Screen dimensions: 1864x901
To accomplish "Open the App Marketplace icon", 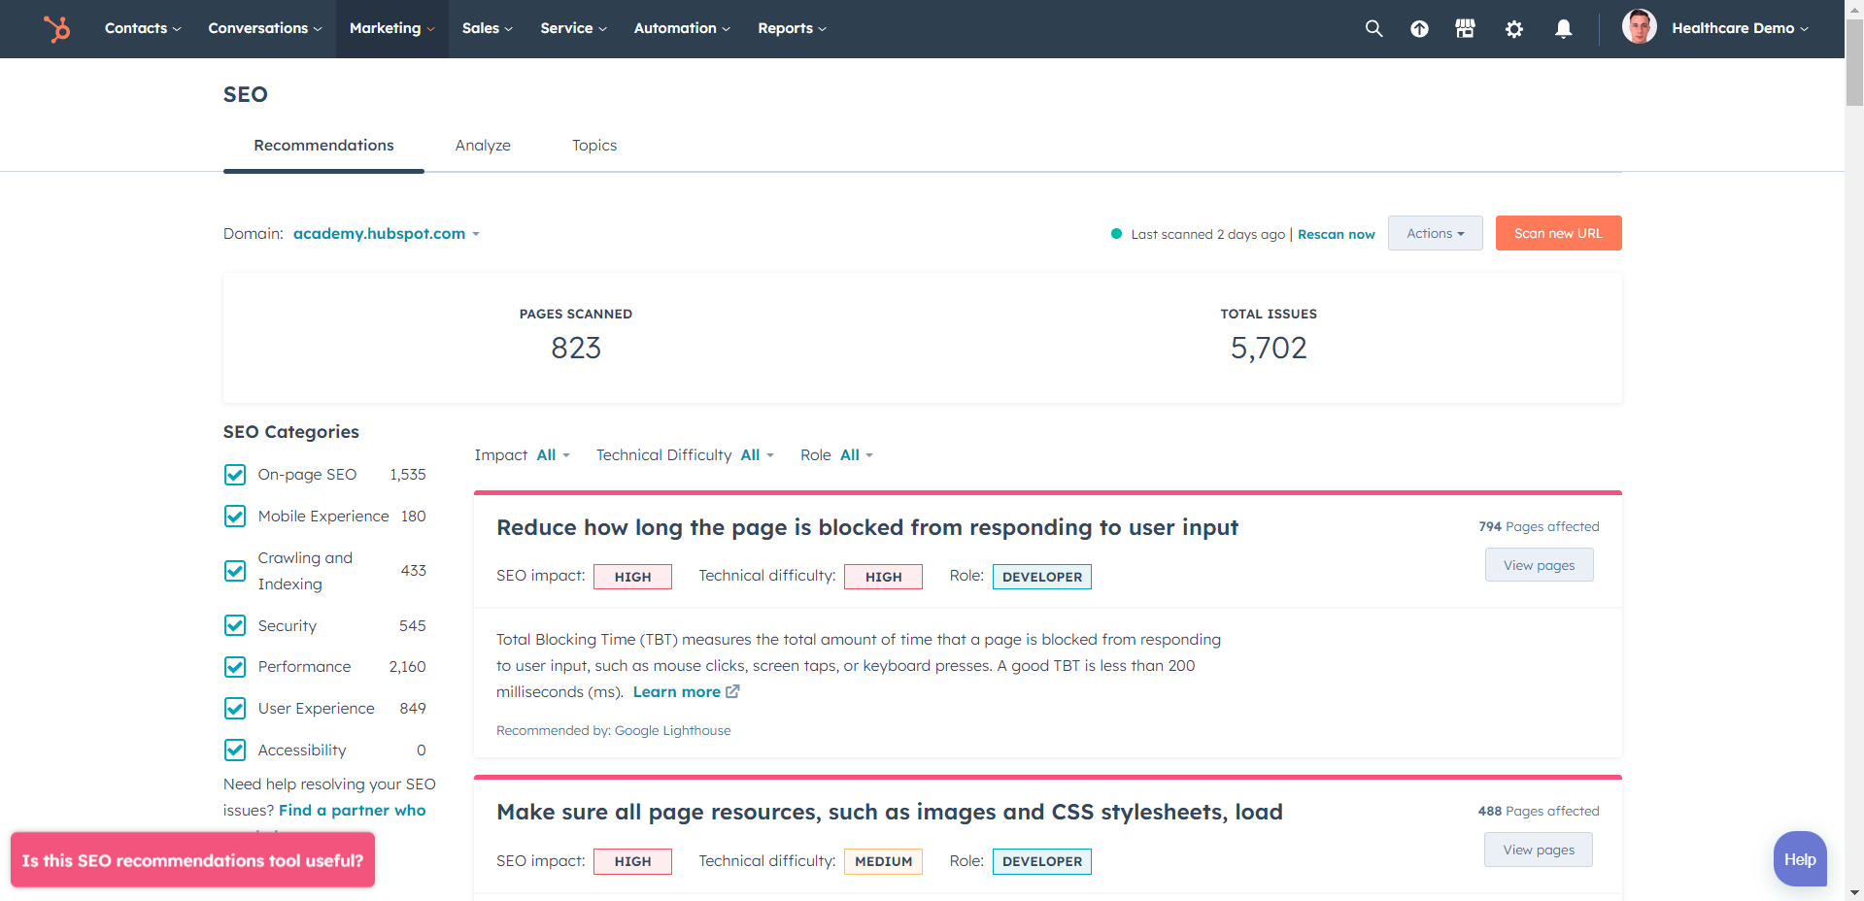I will [1464, 28].
